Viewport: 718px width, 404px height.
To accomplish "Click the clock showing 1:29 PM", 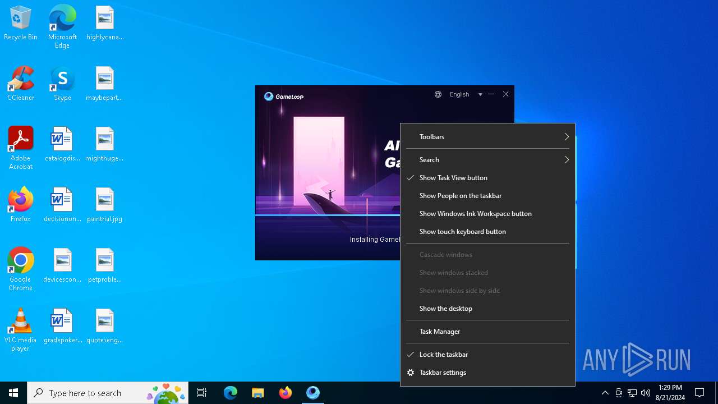I will pyautogui.click(x=670, y=393).
